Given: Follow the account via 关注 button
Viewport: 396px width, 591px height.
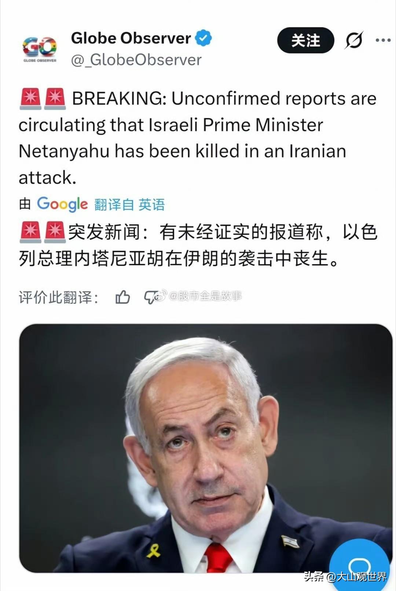Looking at the screenshot, I should [305, 40].
